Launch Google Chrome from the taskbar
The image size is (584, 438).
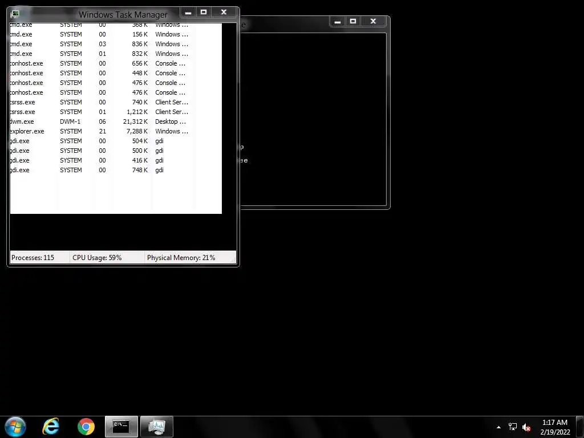click(86, 427)
